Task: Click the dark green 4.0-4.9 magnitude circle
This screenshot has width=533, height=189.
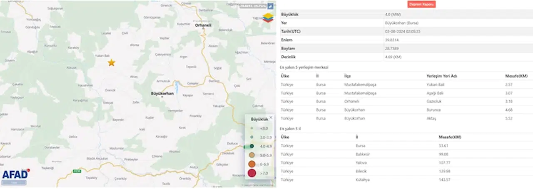Action: tap(252, 146)
